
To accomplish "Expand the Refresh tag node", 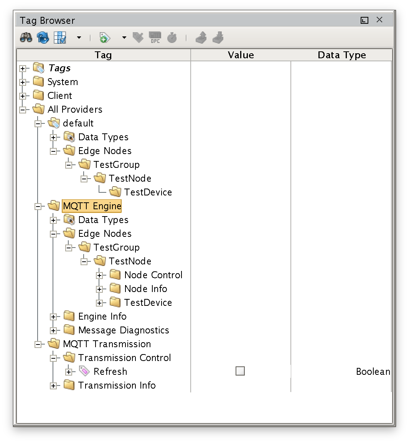I will (x=69, y=372).
